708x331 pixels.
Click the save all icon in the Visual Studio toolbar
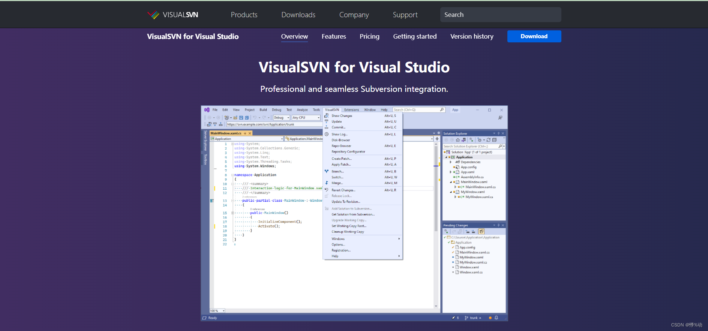click(247, 118)
